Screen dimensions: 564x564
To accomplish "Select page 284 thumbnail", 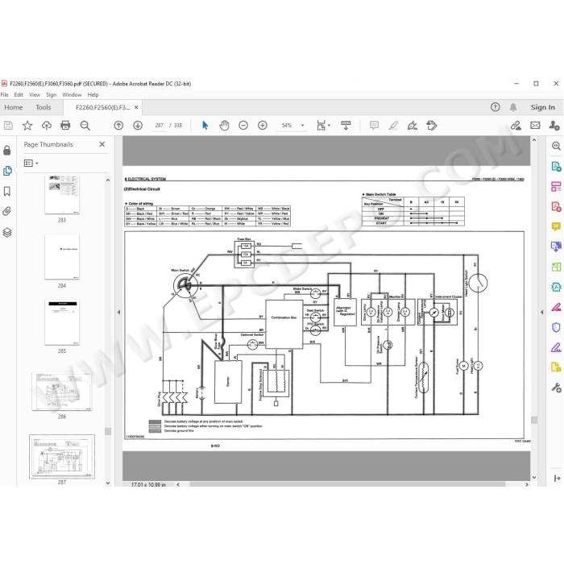I will click(62, 257).
